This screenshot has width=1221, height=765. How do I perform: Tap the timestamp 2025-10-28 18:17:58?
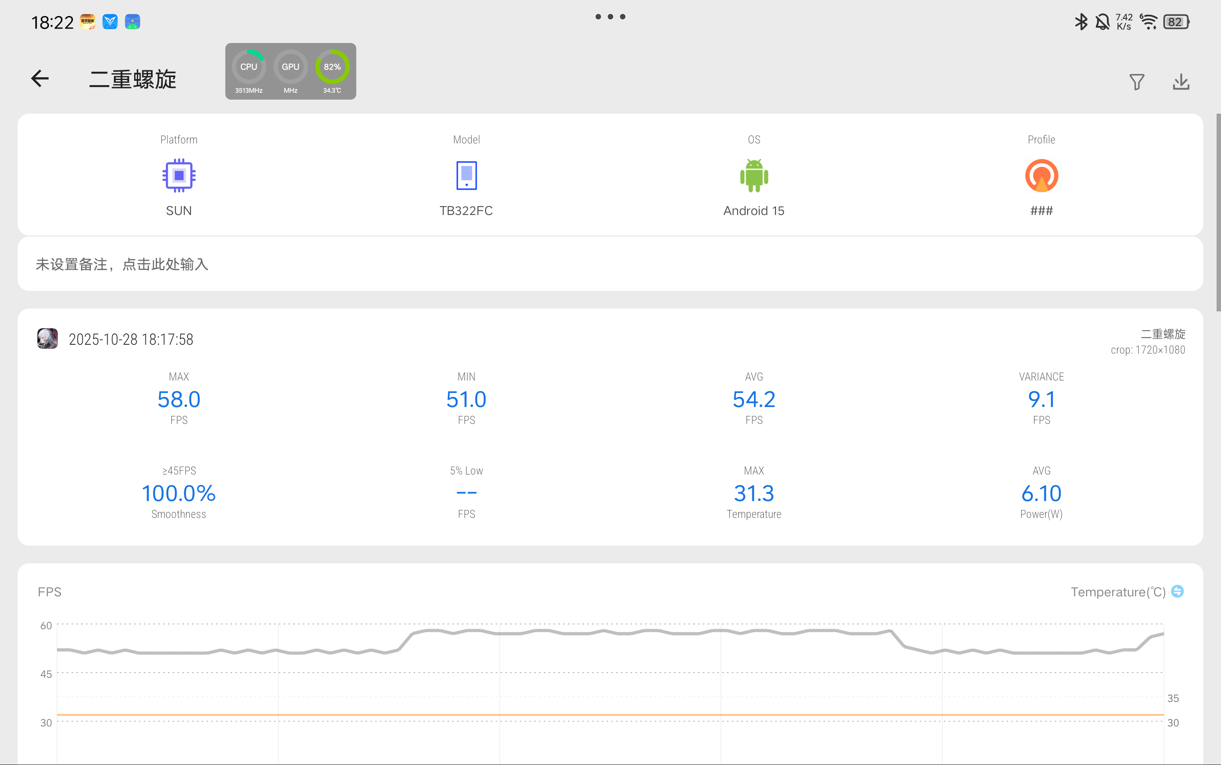point(131,340)
